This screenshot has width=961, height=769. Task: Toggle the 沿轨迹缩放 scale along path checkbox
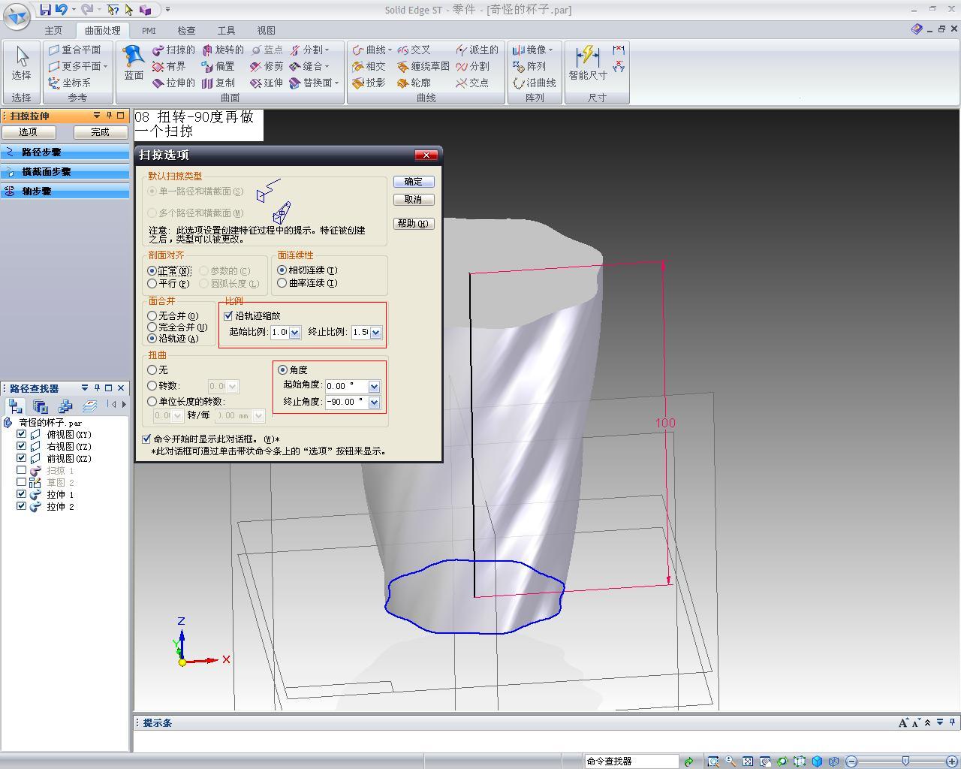[x=228, y=315]
